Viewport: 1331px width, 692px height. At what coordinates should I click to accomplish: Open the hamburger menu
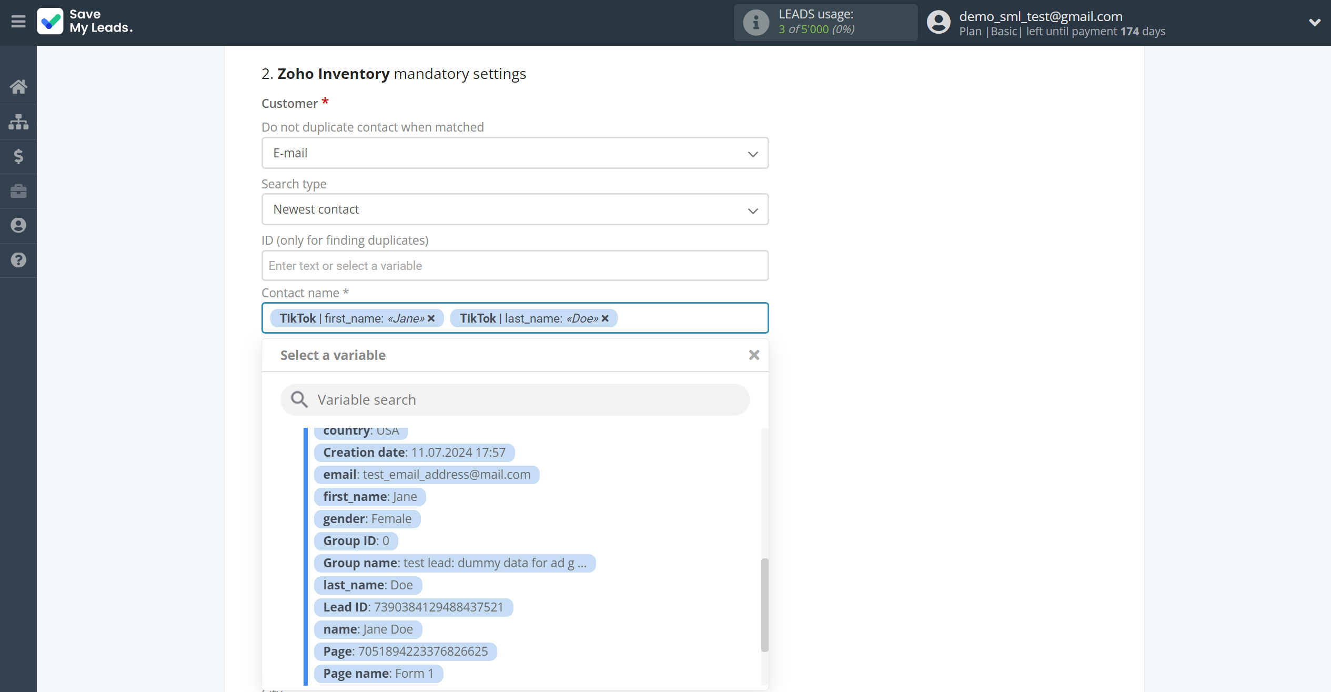[18, 22]
